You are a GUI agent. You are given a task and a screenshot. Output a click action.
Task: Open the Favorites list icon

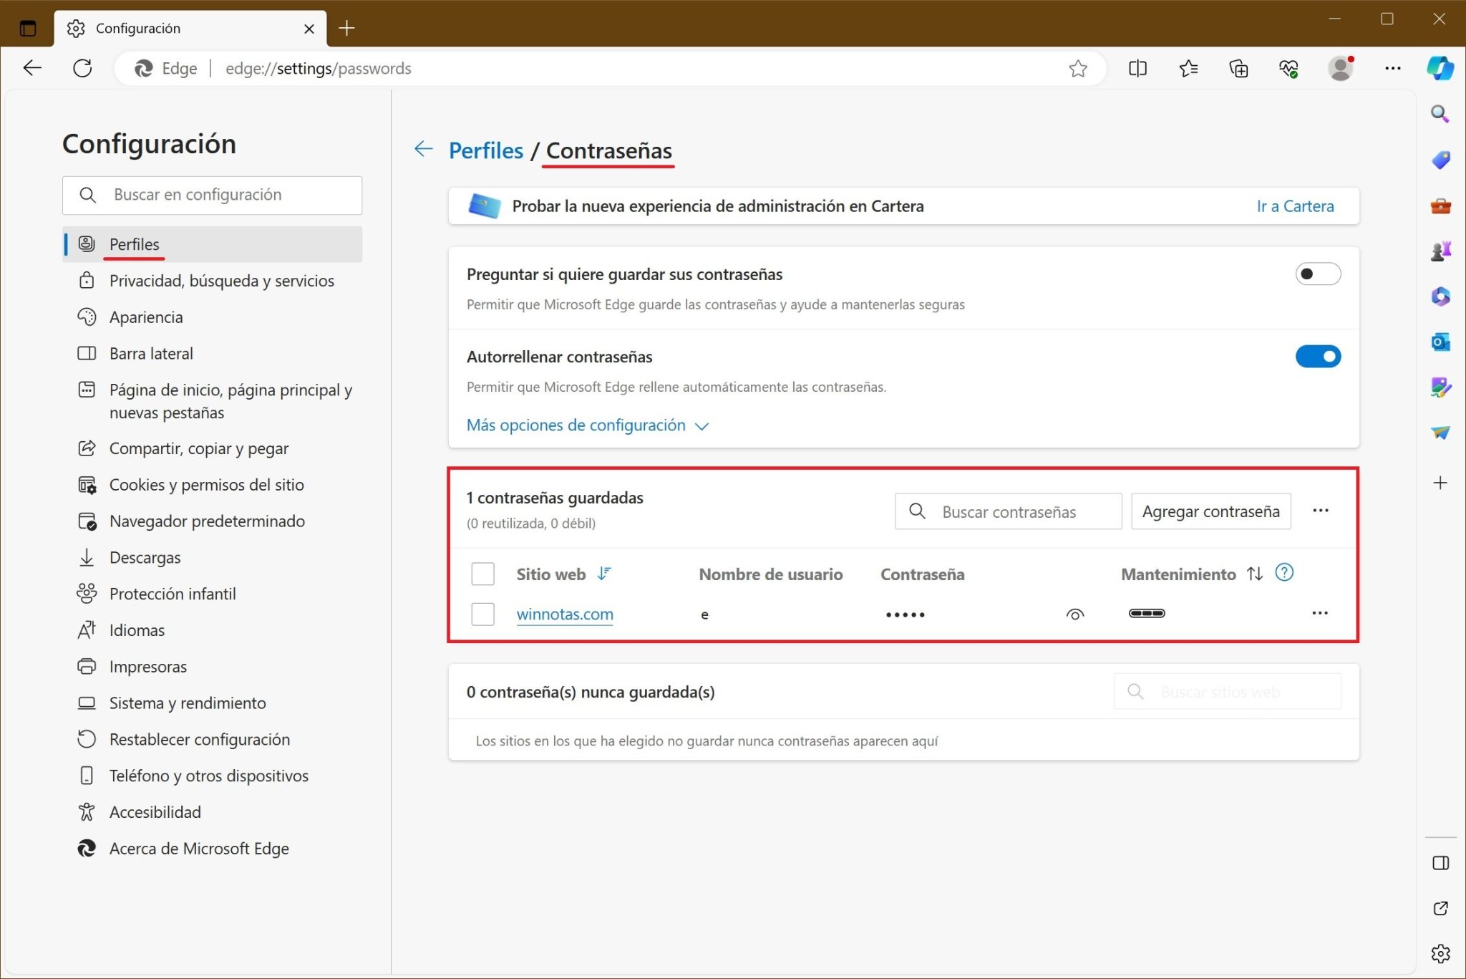[1188, 68]
